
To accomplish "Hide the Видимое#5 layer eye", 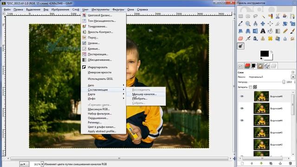I will [x=242, y=109].
